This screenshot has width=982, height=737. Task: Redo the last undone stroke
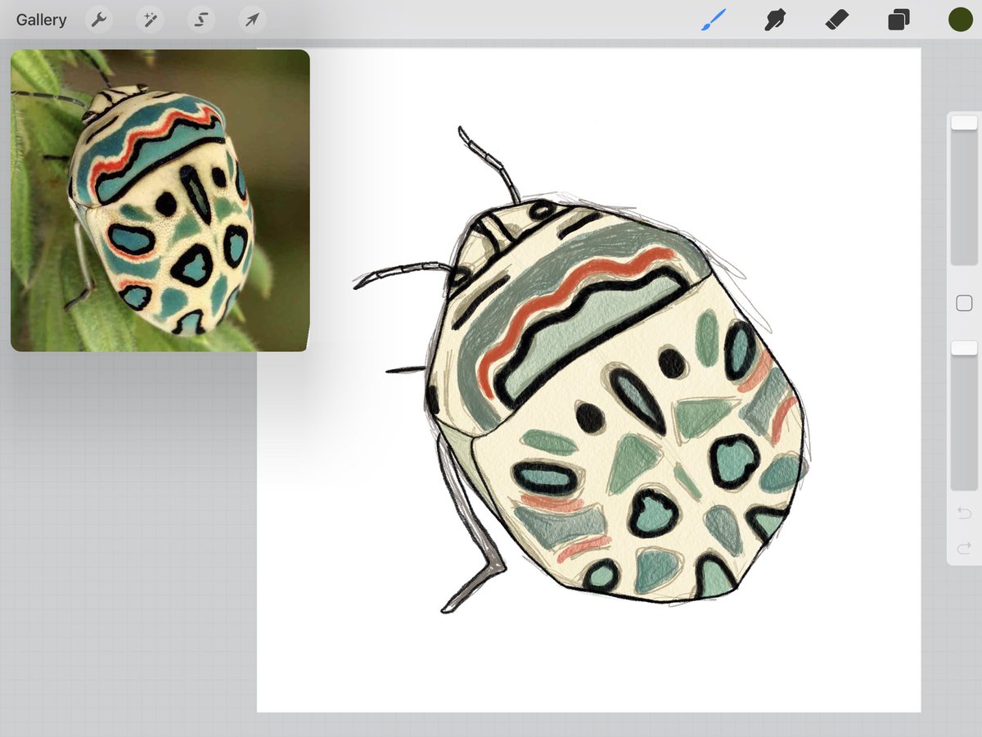964,548
